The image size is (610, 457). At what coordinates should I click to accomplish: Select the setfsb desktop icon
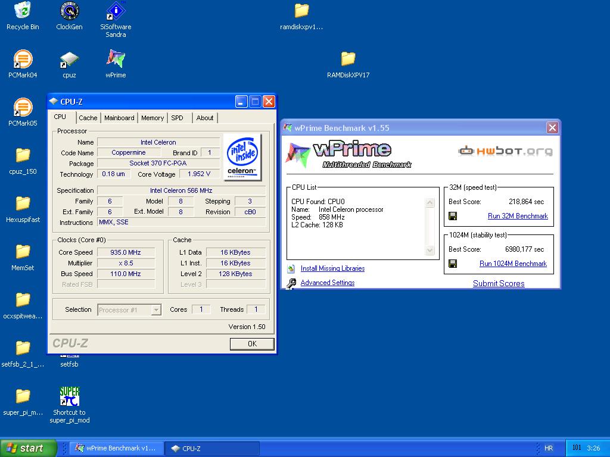(x=69, y=361)
